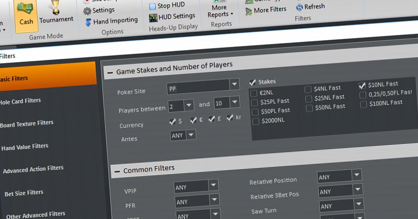Toggle the dollar currency checkbox
418x219 pixels.
click(x=173, y=121)
